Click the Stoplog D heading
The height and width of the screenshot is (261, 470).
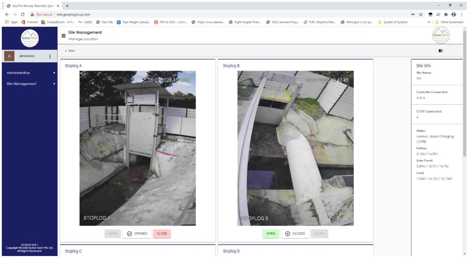point(231,251)
